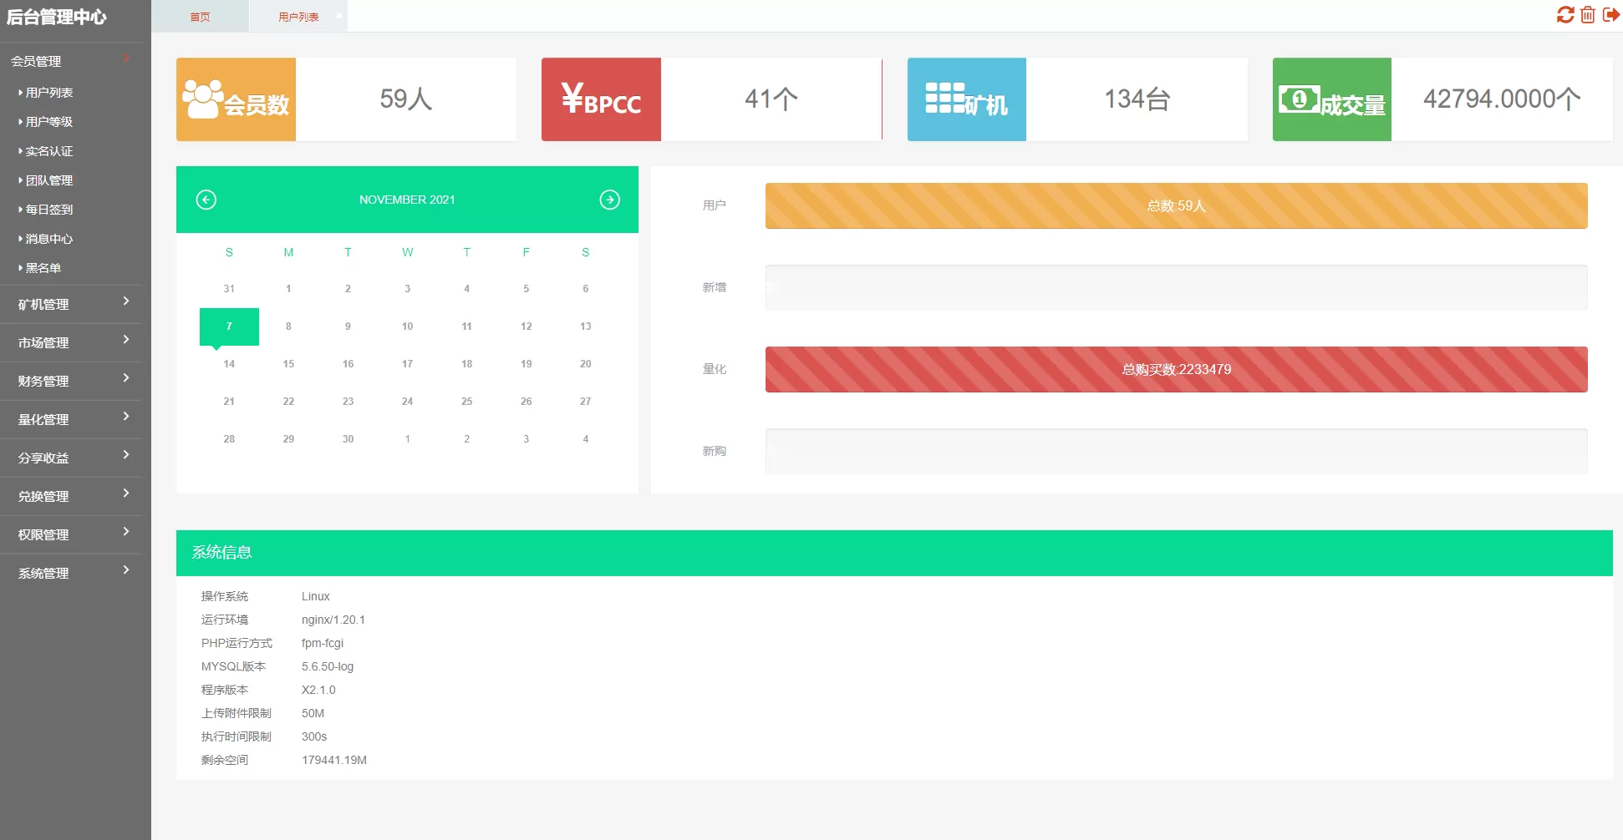Click the trash can clear-cache icon

coord(1588,15)
